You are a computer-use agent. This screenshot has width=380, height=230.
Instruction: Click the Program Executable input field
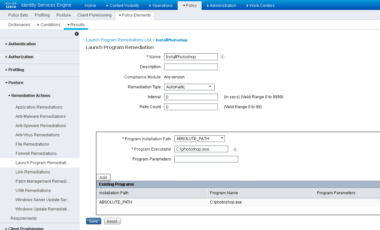(201, 149)
